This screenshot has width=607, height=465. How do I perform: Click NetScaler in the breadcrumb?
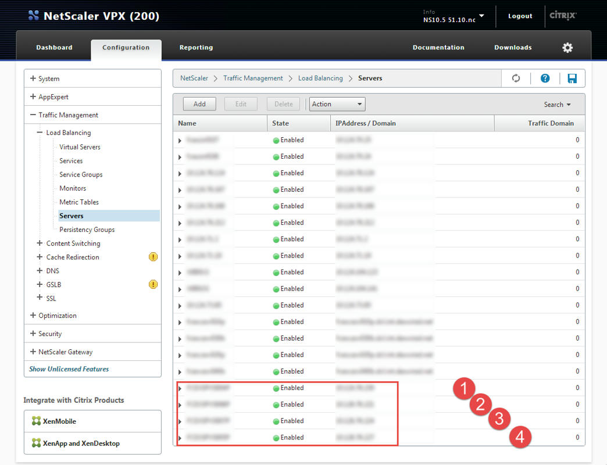click(x=194, y=78)
